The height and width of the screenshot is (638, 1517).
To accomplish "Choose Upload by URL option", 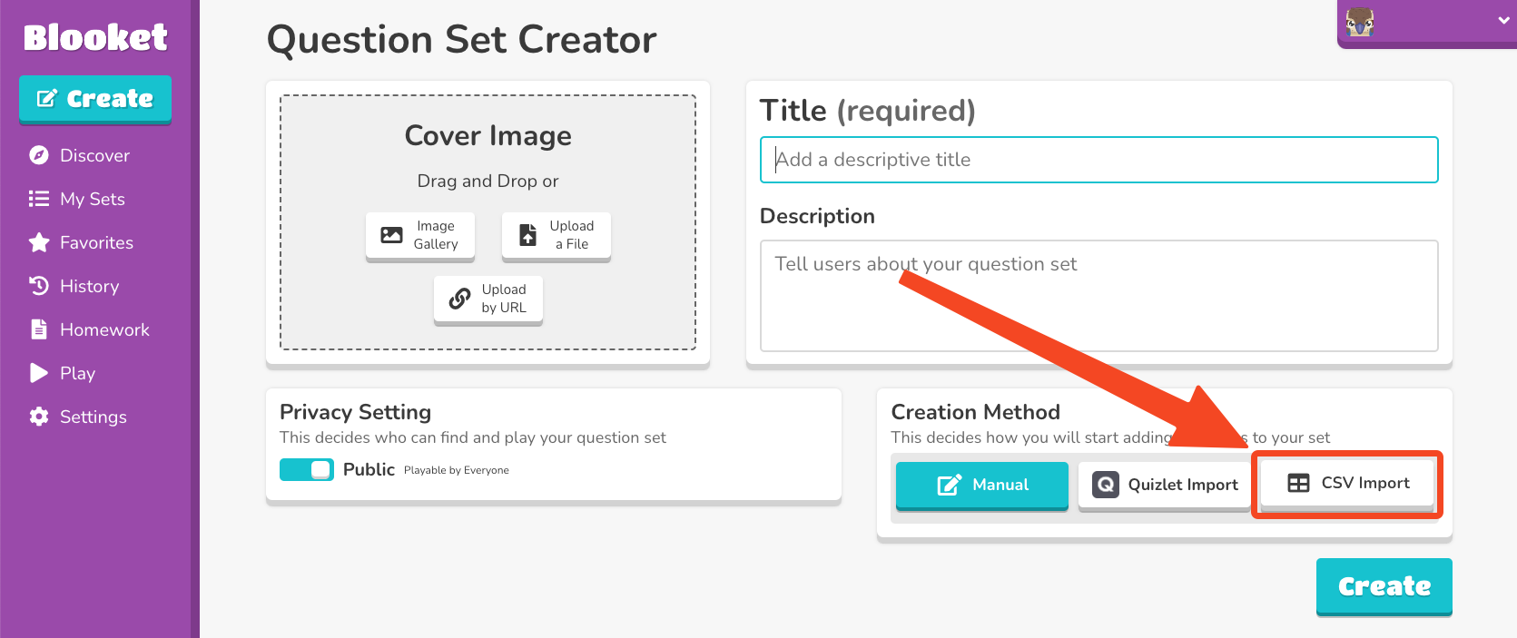I will pos(488,299).
